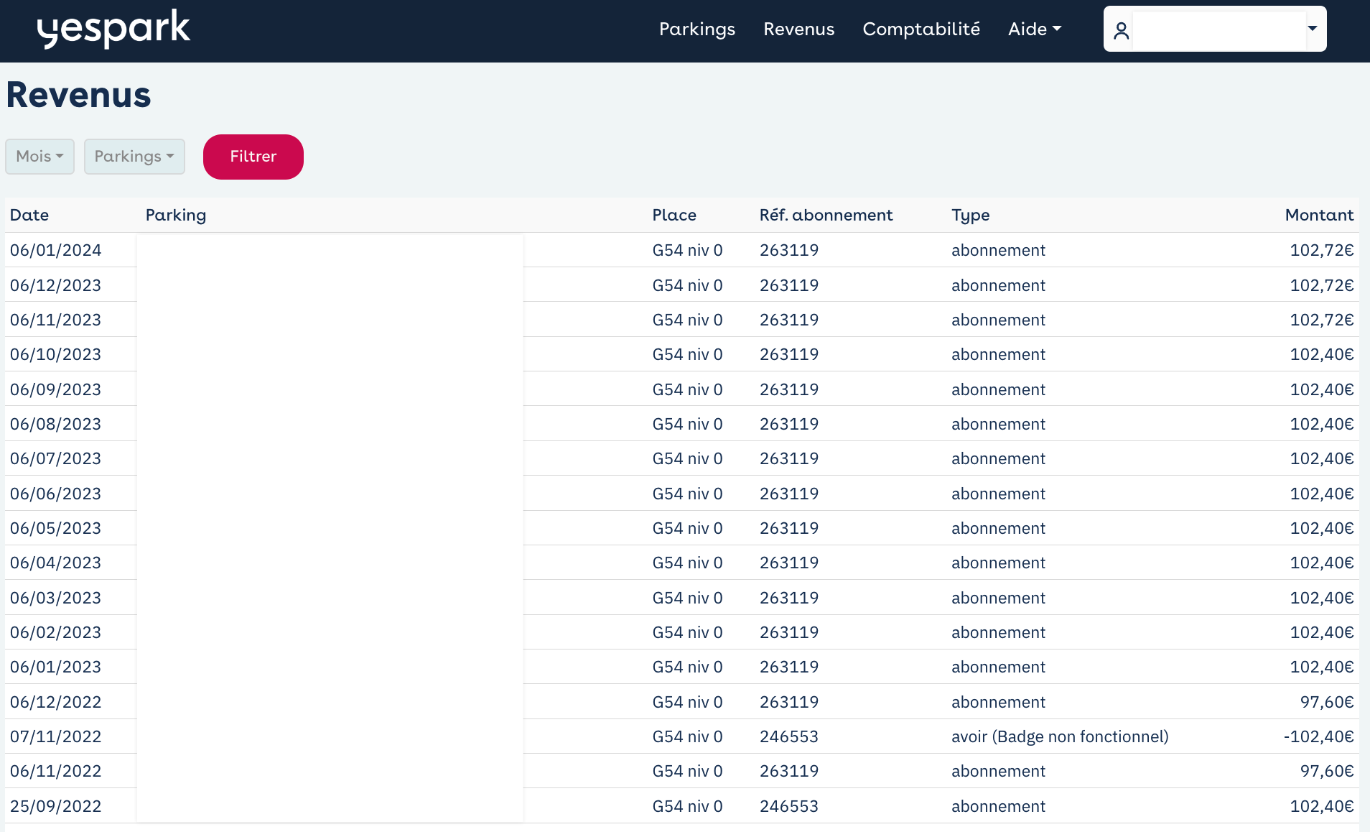Click the 102,72€ amount in 06/12/2023 row
Image resolution: width=1370 pixels, height=832 pixels.
pyautogui.click(x=1322, y=285)
